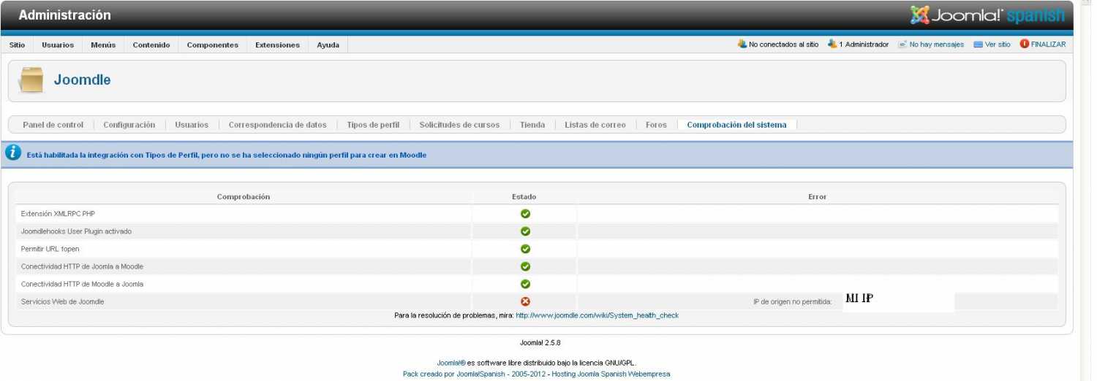This screenshot has height=381, width=1097.
Task: Expand the Ayuda menu
Action: (x=328, y=45)
